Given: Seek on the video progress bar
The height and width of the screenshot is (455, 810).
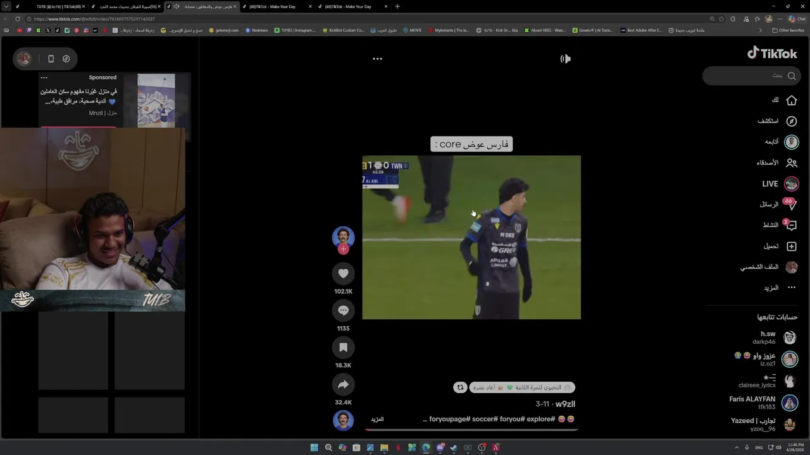Looking at the screenshot, I should coord(471,430).
